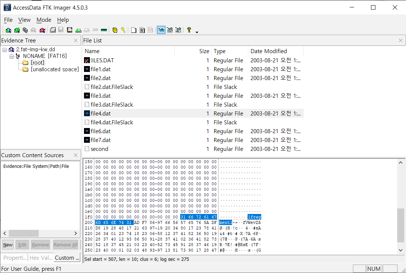Click hex viewer scrollbar down arrow
Viewport: 406px width, 273px height.
coord(400,250)
